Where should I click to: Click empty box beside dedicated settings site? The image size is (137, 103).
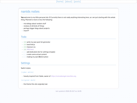(25, 52)
